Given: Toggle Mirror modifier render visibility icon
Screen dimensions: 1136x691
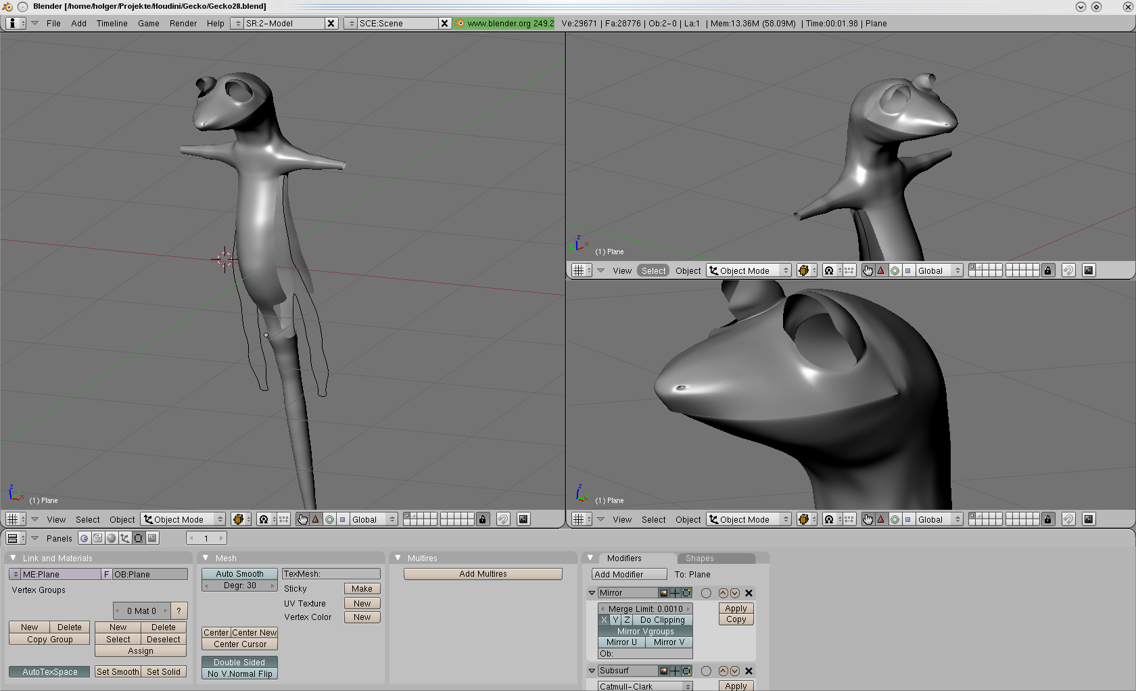Looking at the screenshot, I should pyautogui.click(x=664, y=593).
